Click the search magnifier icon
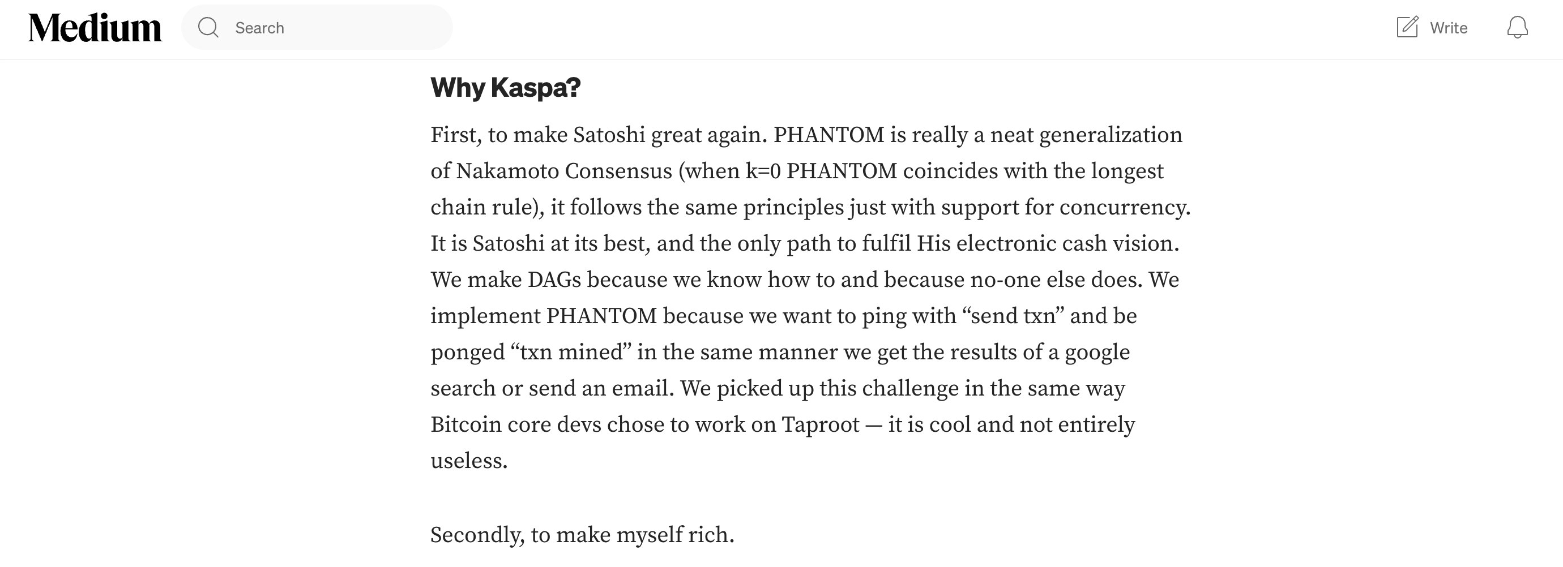The image size is (1563, 567). coord(208,27)
